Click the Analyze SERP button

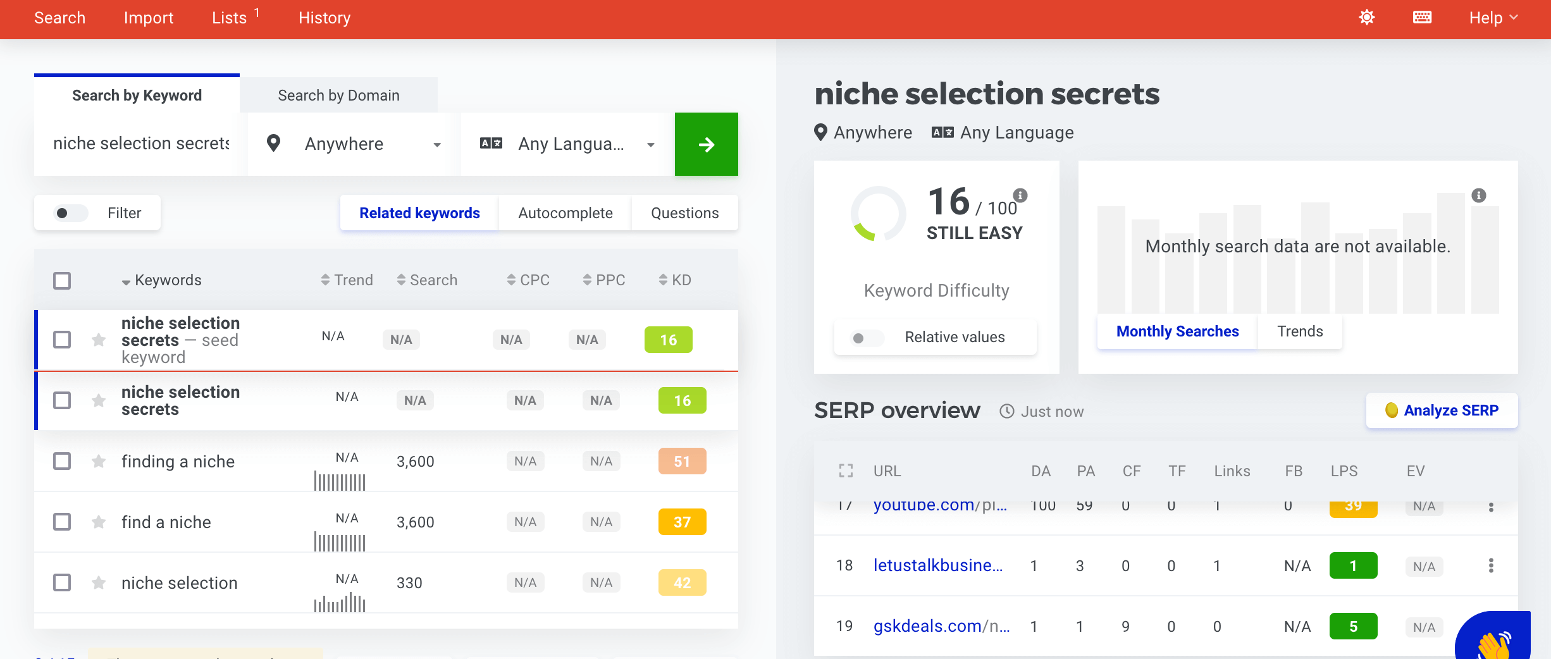(x=1442, y=410)
